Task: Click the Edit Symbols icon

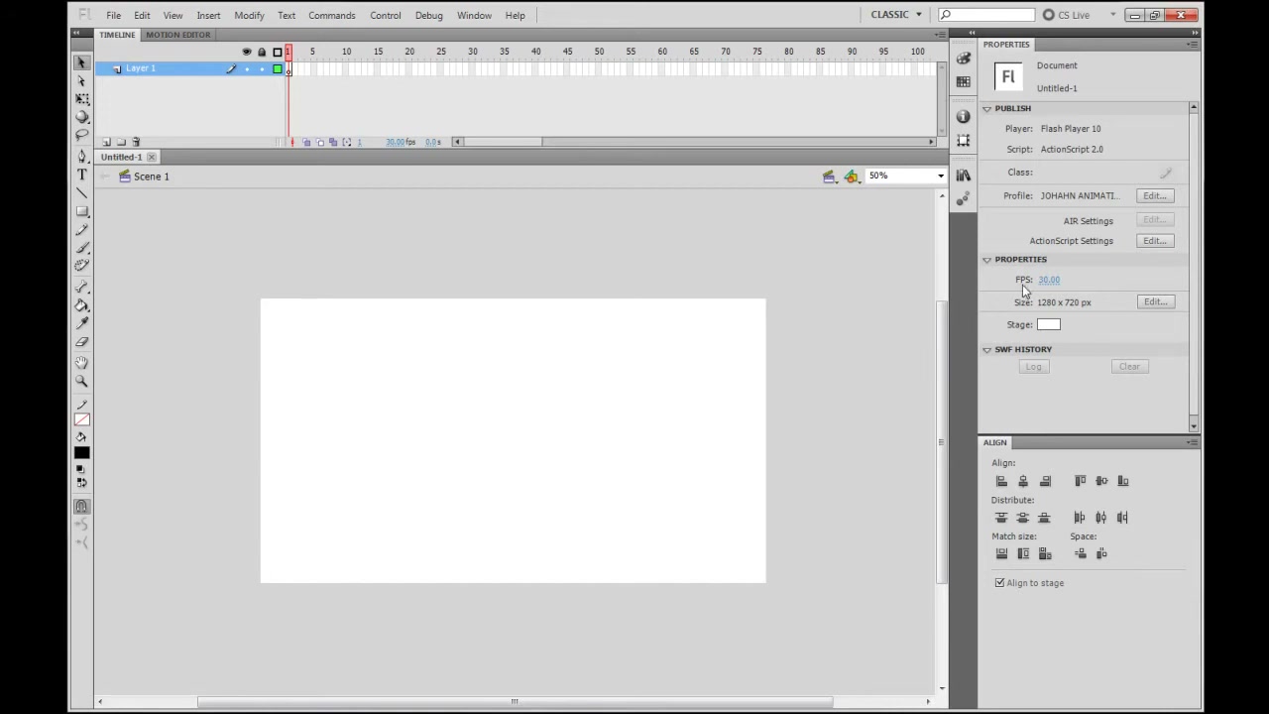Action: (852, 177)
